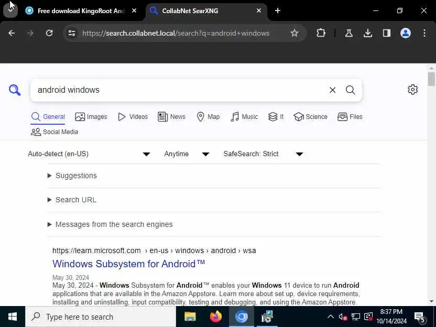Switch to Science category
Viewport: 436px width, 327px height.
click(311, 117)
